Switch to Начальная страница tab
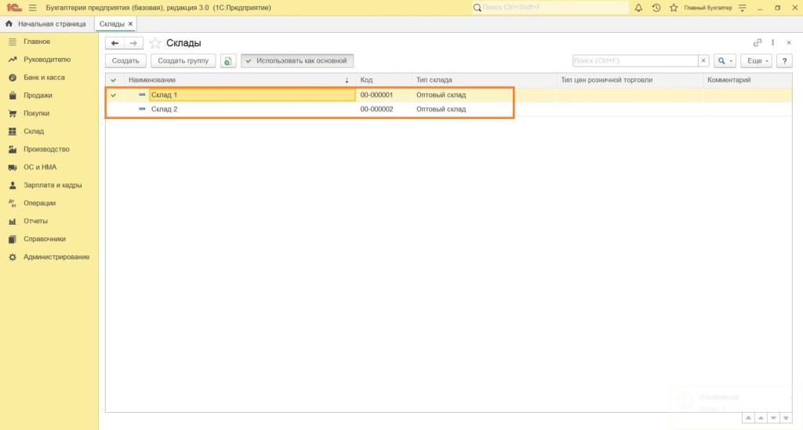Viewport: 803px width, 430px height. pos(45,24)
